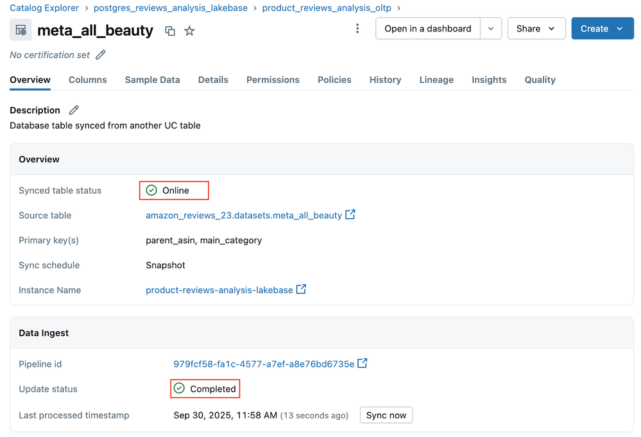
Task: Click Open in a dashboard button
Action: click(x=427, y=29)
